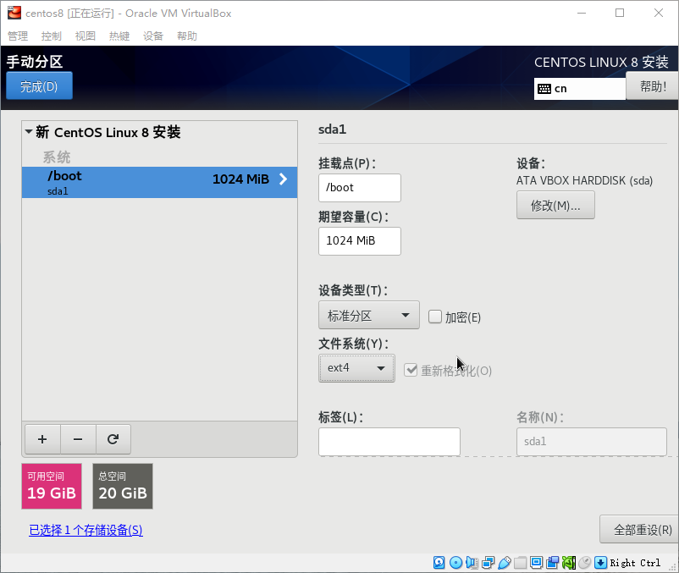
Task: Open the 管理 menu
Action: click(18, 36)
